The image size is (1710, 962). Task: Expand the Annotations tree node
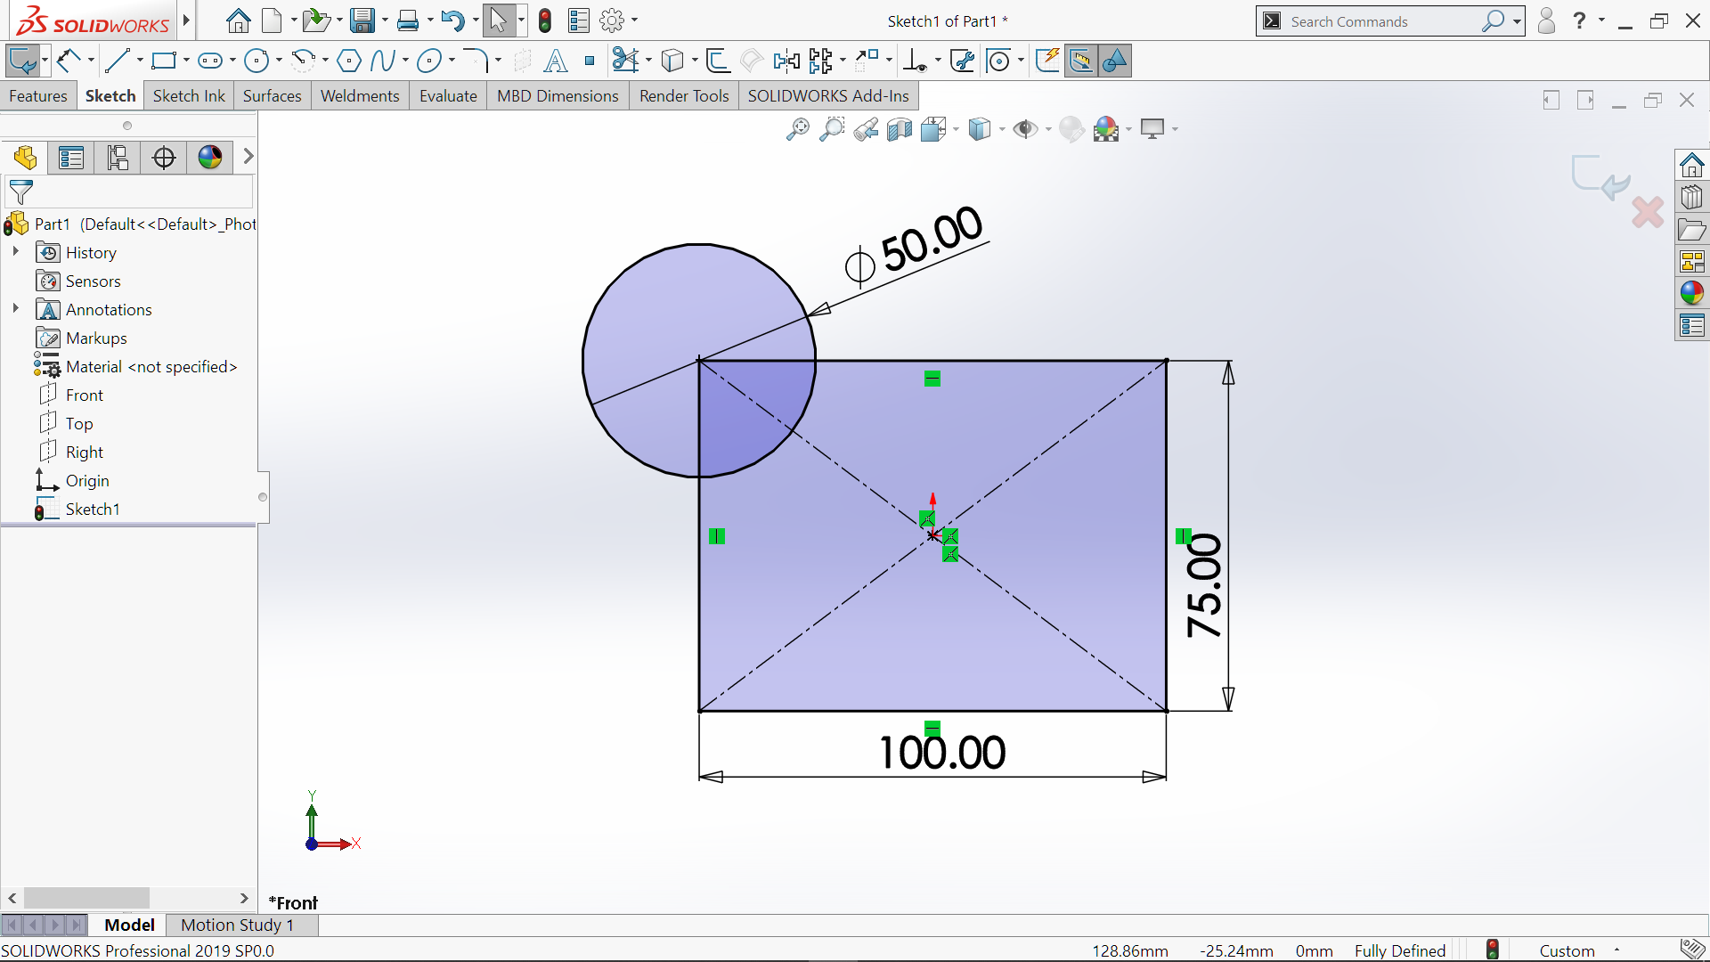(x=15, y=309)
